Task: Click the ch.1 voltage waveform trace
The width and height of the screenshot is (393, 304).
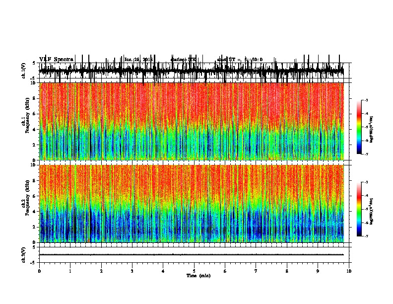Action: click(192, 71)
